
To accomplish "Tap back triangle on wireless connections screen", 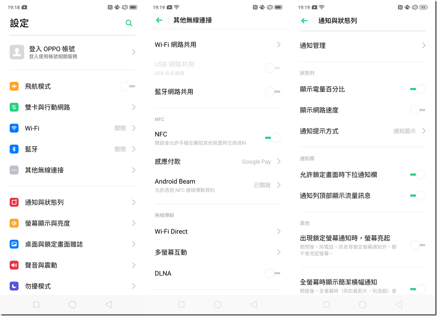I will pyautogui.click(x=254, y=304).
